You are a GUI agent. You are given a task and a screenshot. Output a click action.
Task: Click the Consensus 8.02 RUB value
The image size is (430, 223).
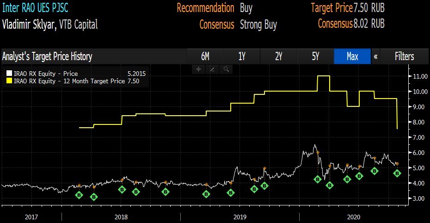[x=369, y=24]
